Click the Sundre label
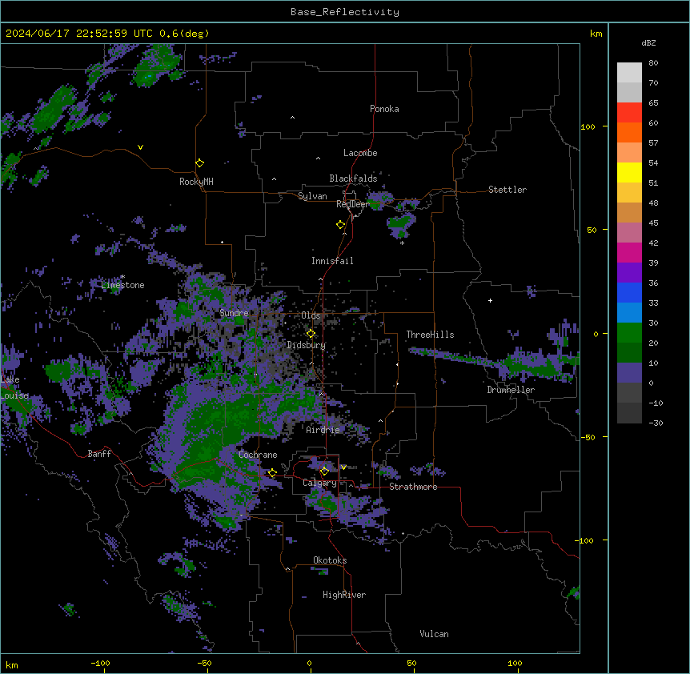Viewport: 690px width, 674px height. [x=234, y=313]
